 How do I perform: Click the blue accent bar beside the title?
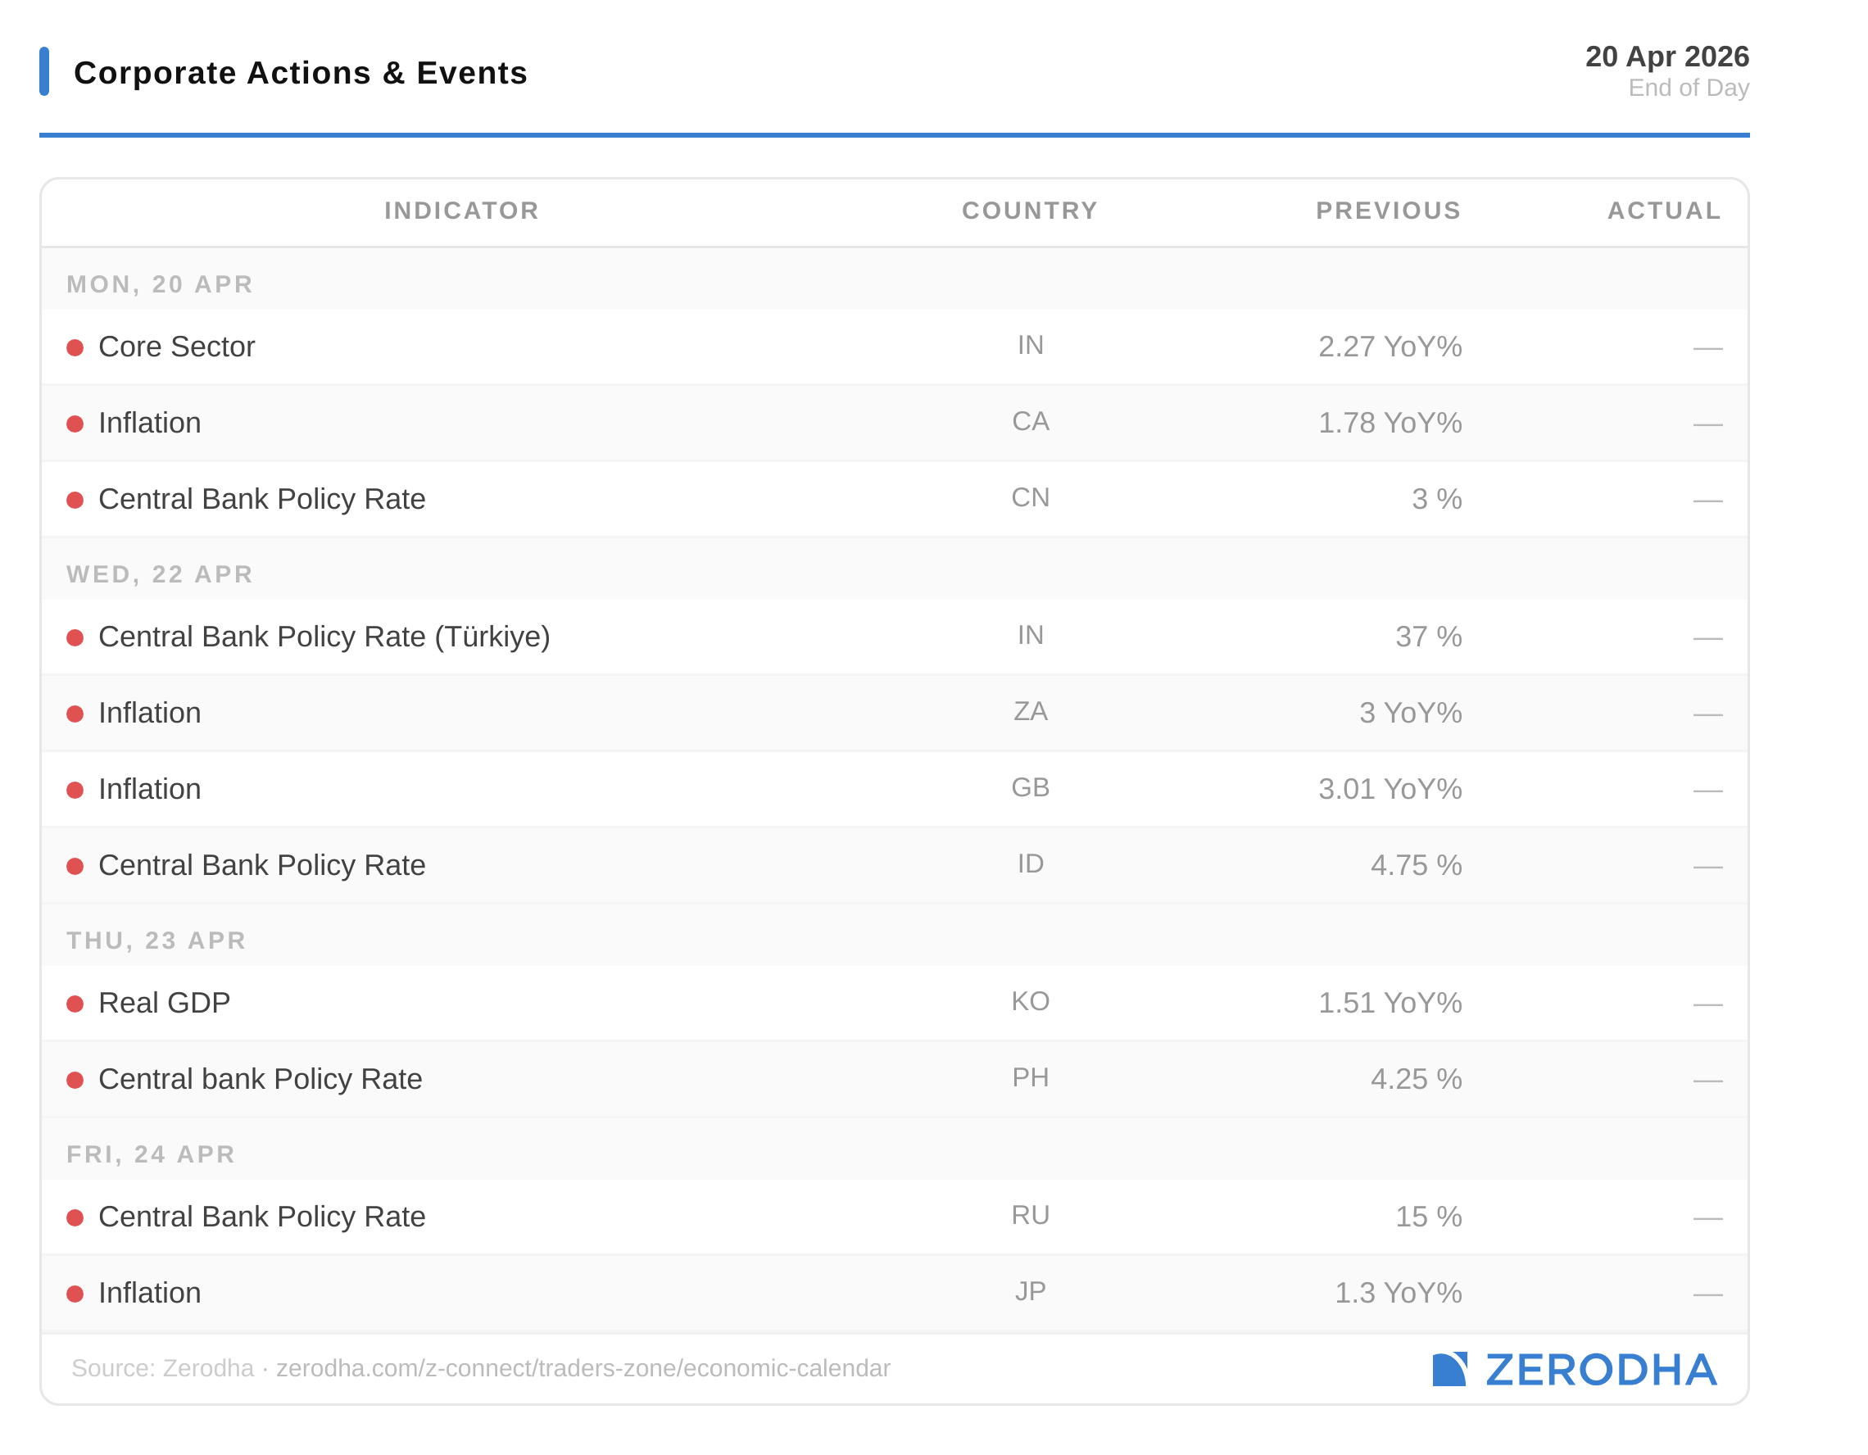pos(44,72)
